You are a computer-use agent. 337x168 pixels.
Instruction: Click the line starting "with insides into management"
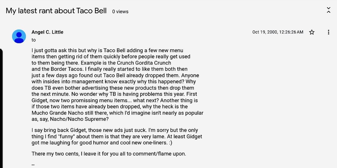click(114, 81)
